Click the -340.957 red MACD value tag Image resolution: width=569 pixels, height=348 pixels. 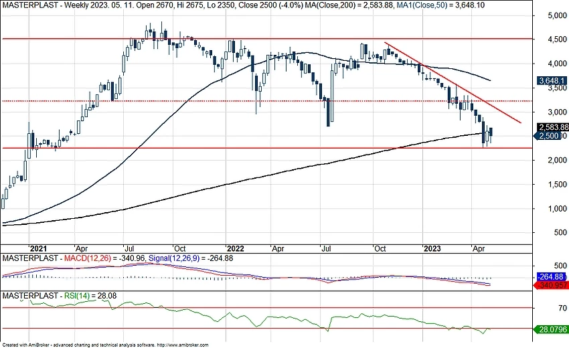pos(551,285)
